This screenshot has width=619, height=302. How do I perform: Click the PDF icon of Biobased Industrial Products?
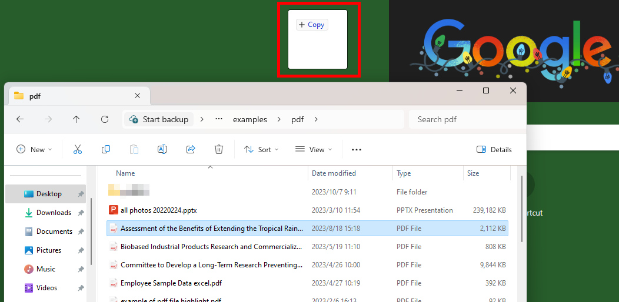(x=114, y=247)
